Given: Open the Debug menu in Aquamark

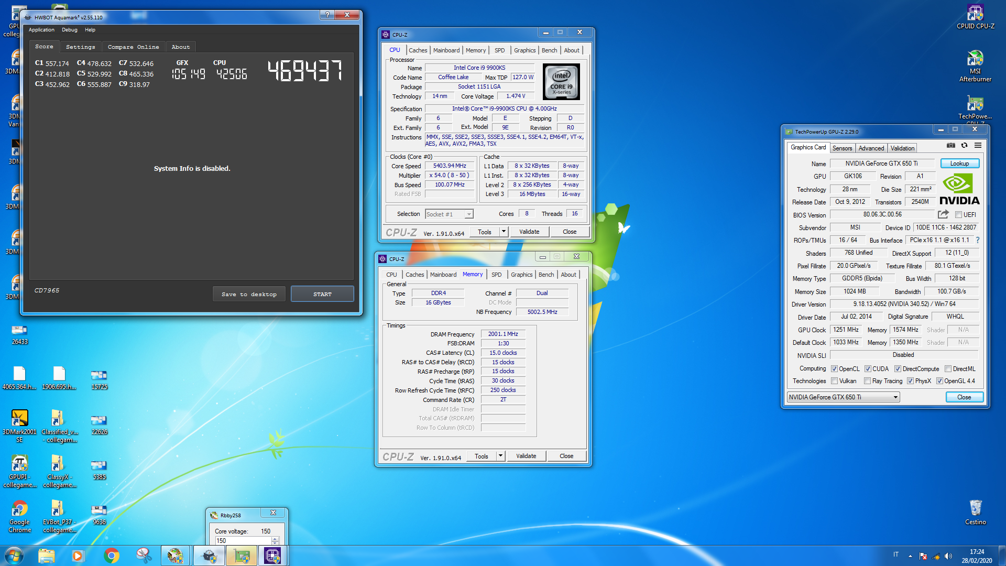Looking at the screenshot, I should pyautogui.click(x=69, y=30).
